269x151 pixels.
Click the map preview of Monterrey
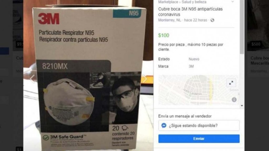[198, 90]
